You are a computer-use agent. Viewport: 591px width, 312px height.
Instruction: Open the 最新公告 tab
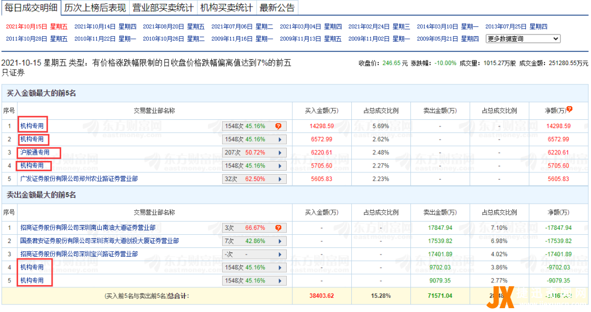[x=277, y=8]
